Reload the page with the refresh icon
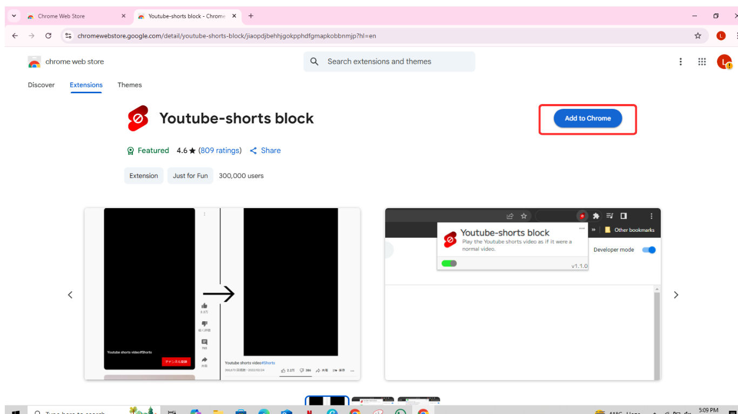 click(48, 36)
